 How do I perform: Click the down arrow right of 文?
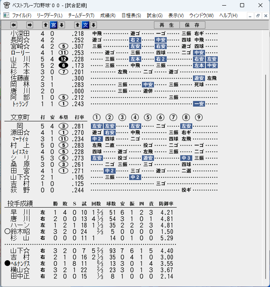tap(93, 25)
